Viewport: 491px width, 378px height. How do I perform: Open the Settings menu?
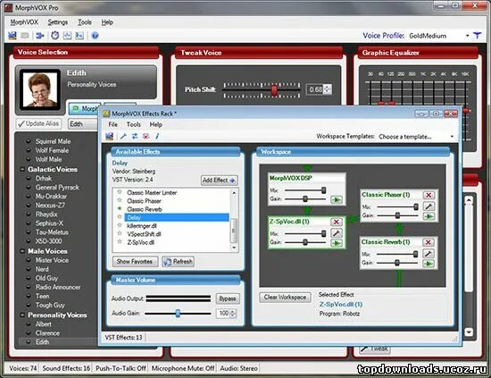pyautogui.click(x=58, y=22)
